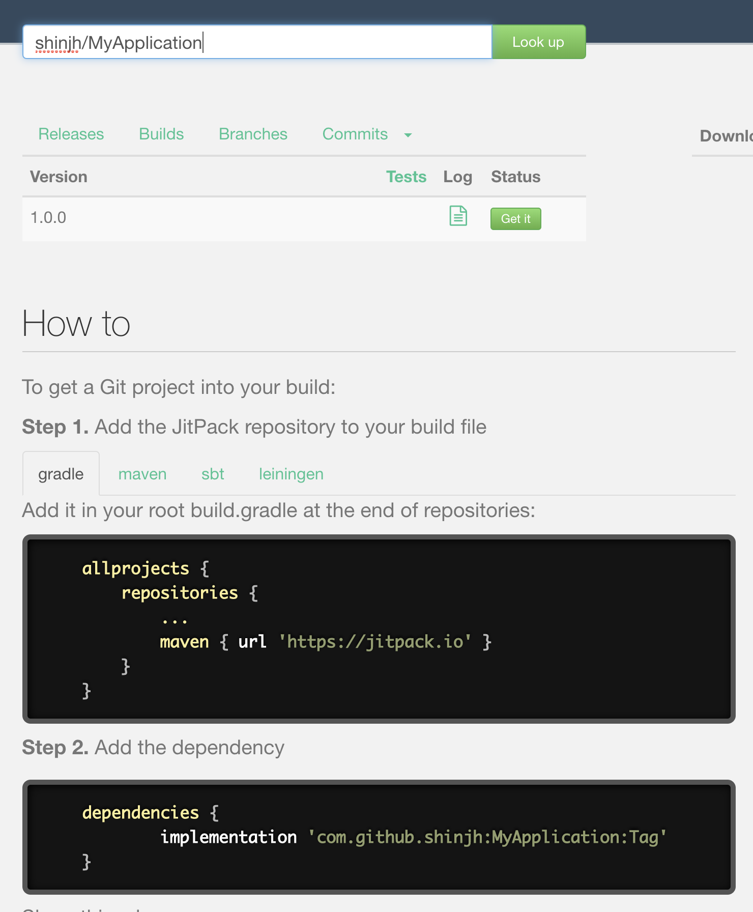This screenshot has height=912, width=753.
Task: Click the version 1.0.0 cell
Action: pyautogui.click(x=48, y=218)
